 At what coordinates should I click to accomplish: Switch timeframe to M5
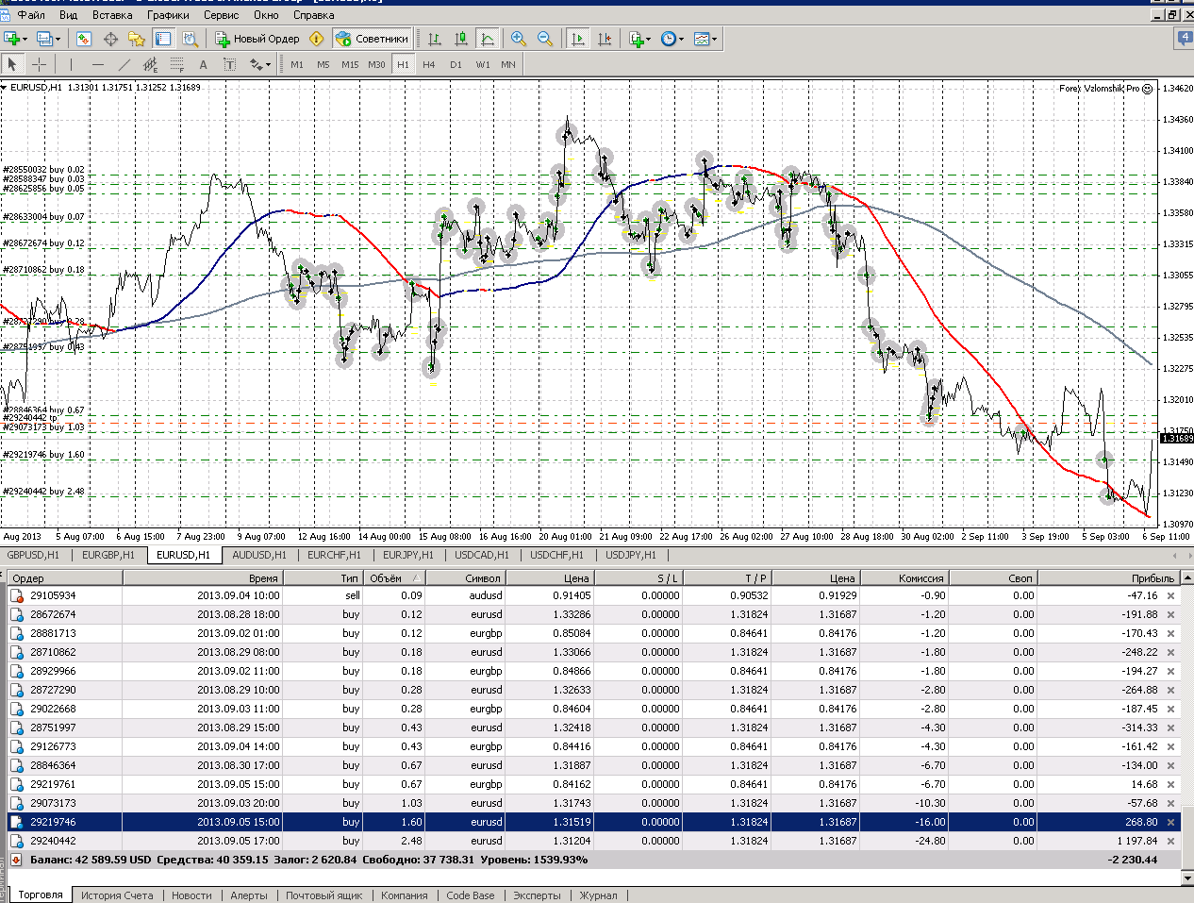(x=323, y=64)
